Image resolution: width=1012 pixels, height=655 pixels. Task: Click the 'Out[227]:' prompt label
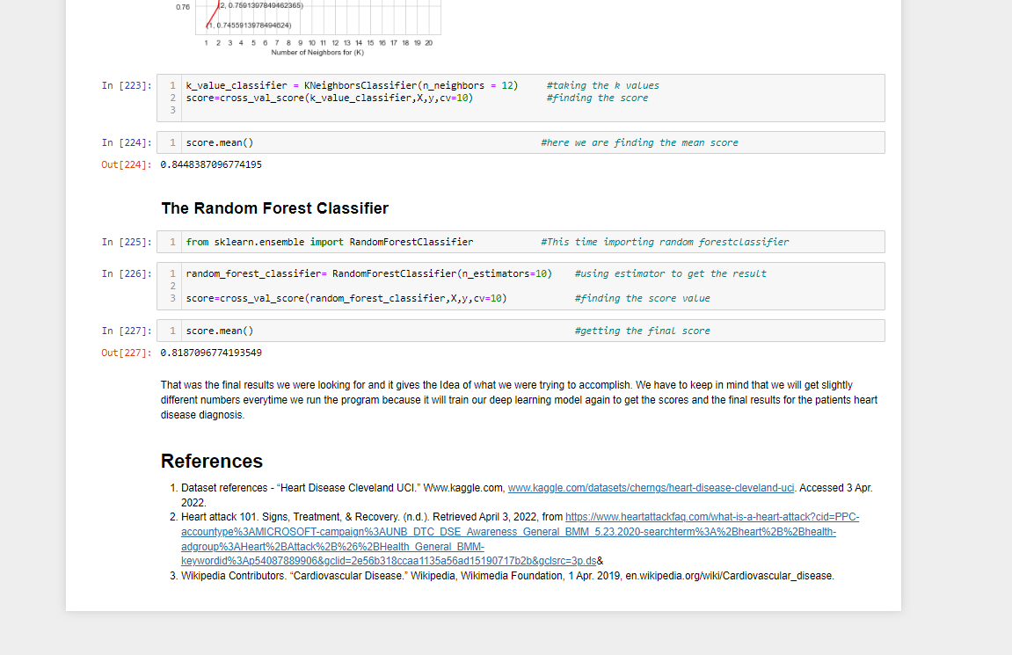[127, 353]
